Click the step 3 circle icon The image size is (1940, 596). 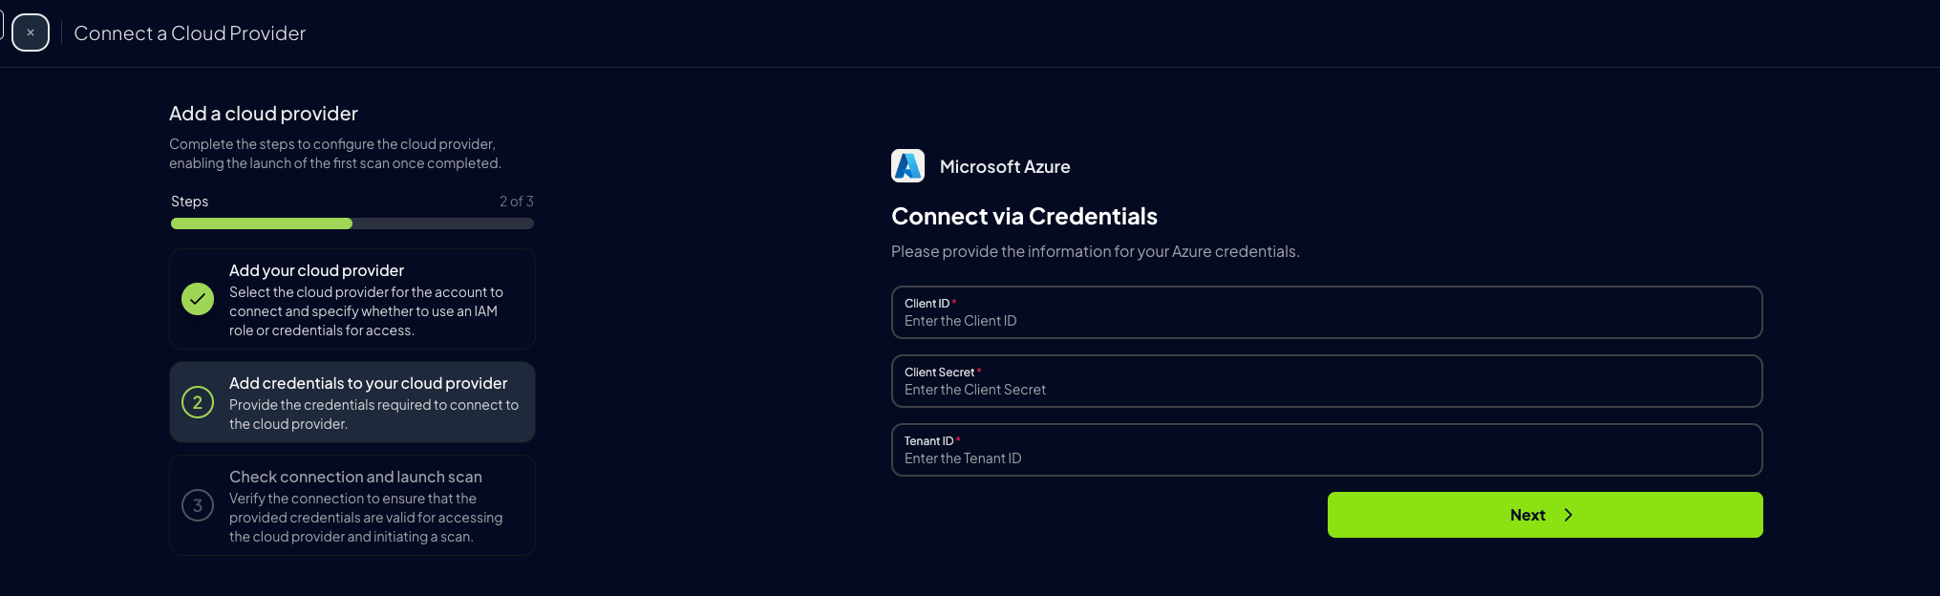tap(198, 505)
